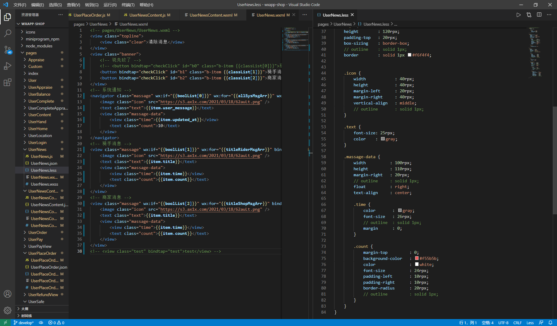Open Source Control view with 40 badge

pos(8,50)
